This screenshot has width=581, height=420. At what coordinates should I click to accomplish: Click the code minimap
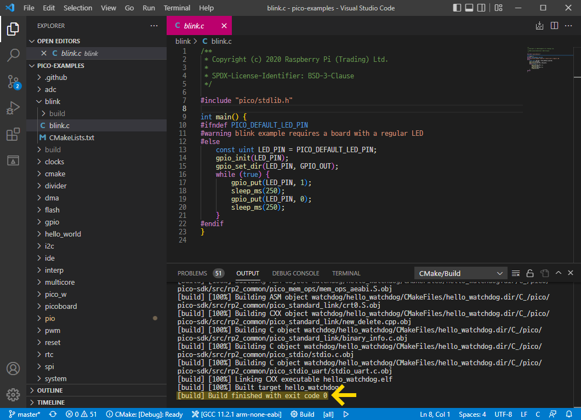(549, 59)
